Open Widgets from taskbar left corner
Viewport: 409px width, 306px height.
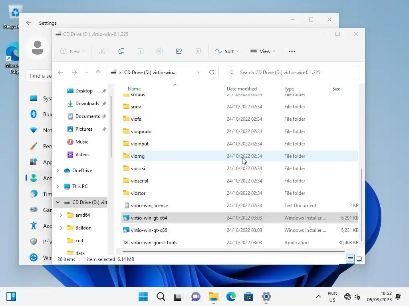coord(11,296)
